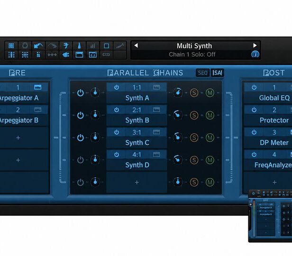292x256 pixels.
Task: Click the greyed circular presets icon
Action: [x=25, y=46]
